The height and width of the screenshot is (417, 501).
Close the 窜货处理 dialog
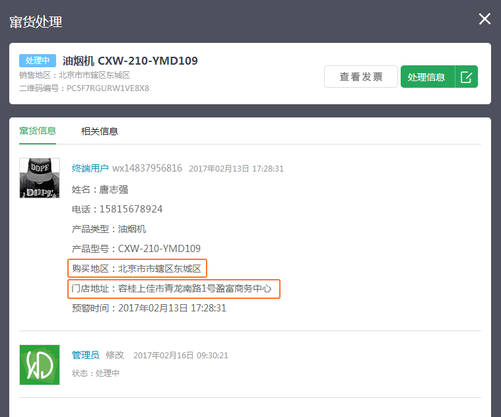click(x=484, y=19)
